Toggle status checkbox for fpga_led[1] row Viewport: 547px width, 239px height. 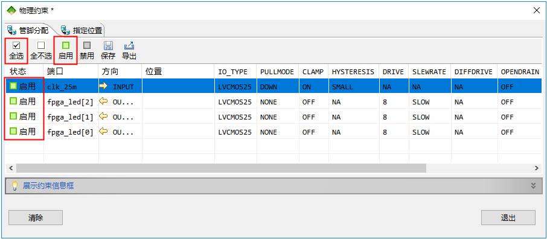pos(13,116)
